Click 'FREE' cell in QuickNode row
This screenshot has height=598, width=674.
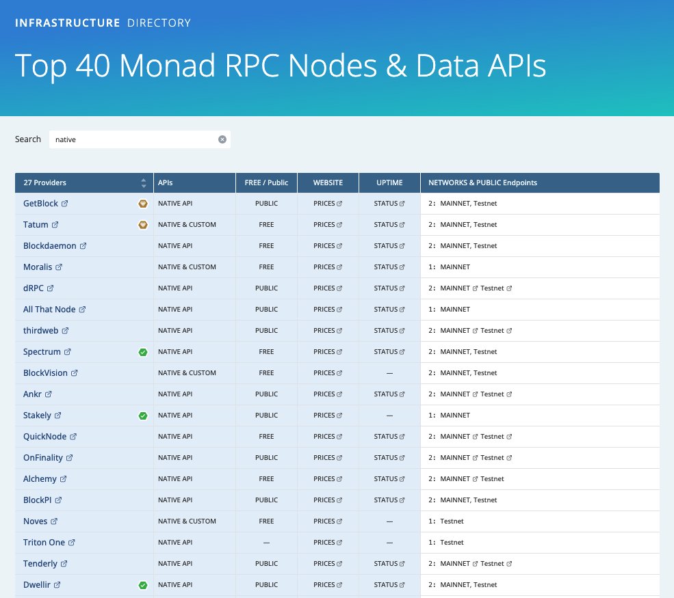coord(266,437)
